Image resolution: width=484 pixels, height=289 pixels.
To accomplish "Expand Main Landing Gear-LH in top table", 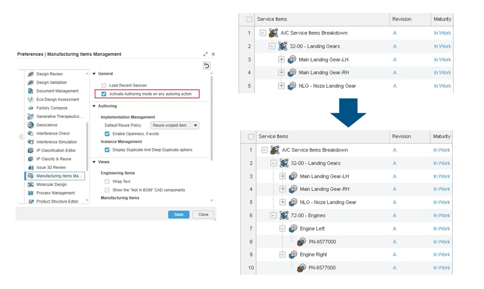I will [x=281, y=60].
